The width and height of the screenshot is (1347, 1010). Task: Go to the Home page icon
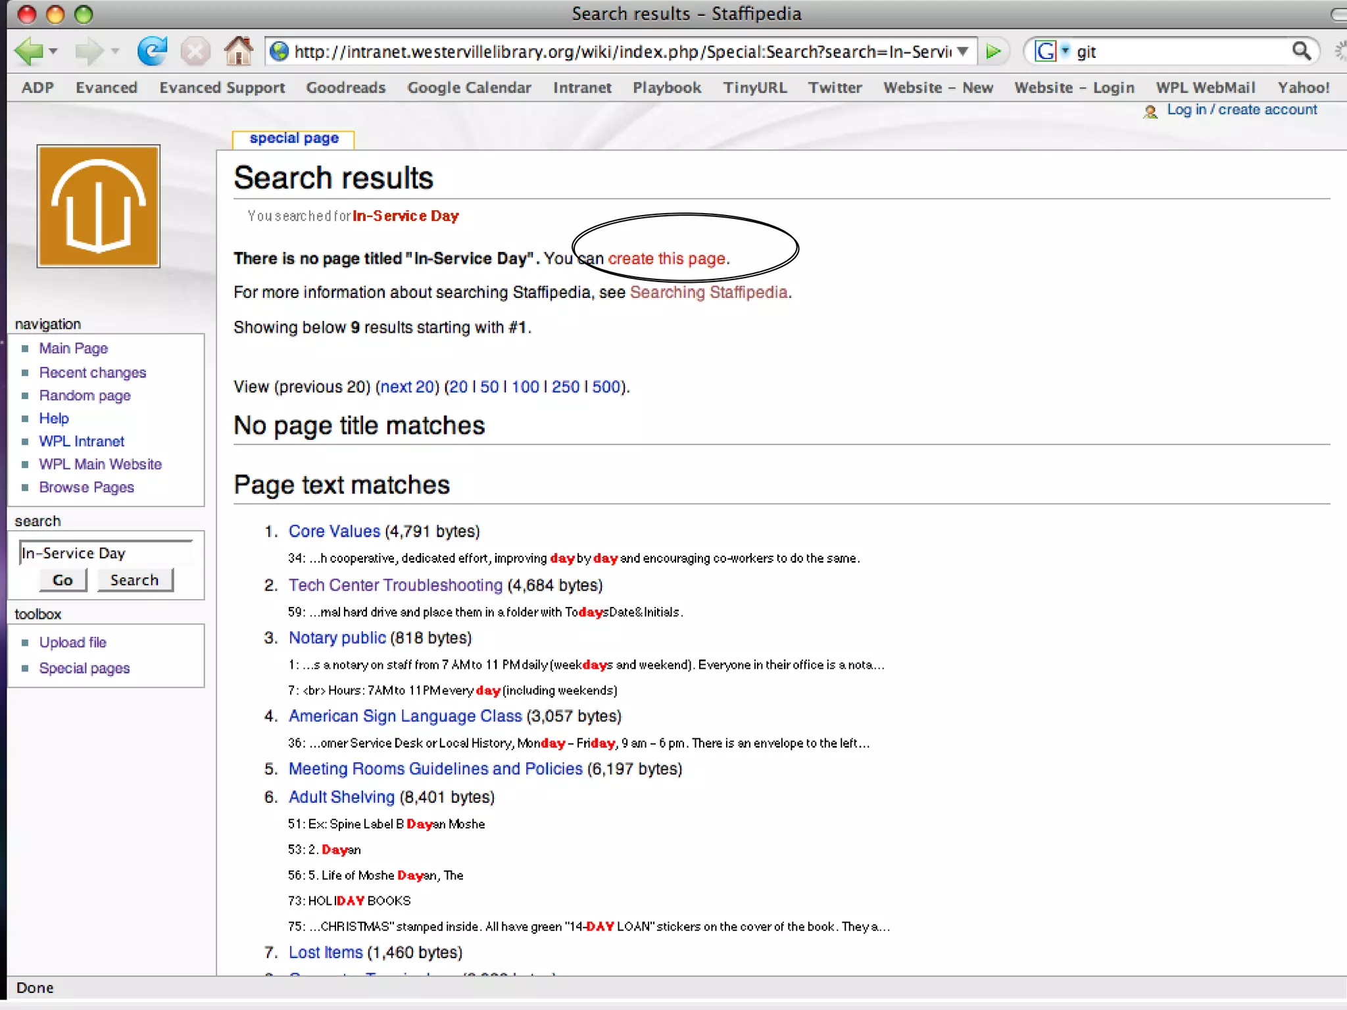pyautogui.click(x=238, y=51)
